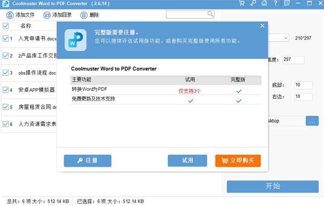Click the 注册 register button
Viewport: 324px width, 206px height.
coord(87,161)
